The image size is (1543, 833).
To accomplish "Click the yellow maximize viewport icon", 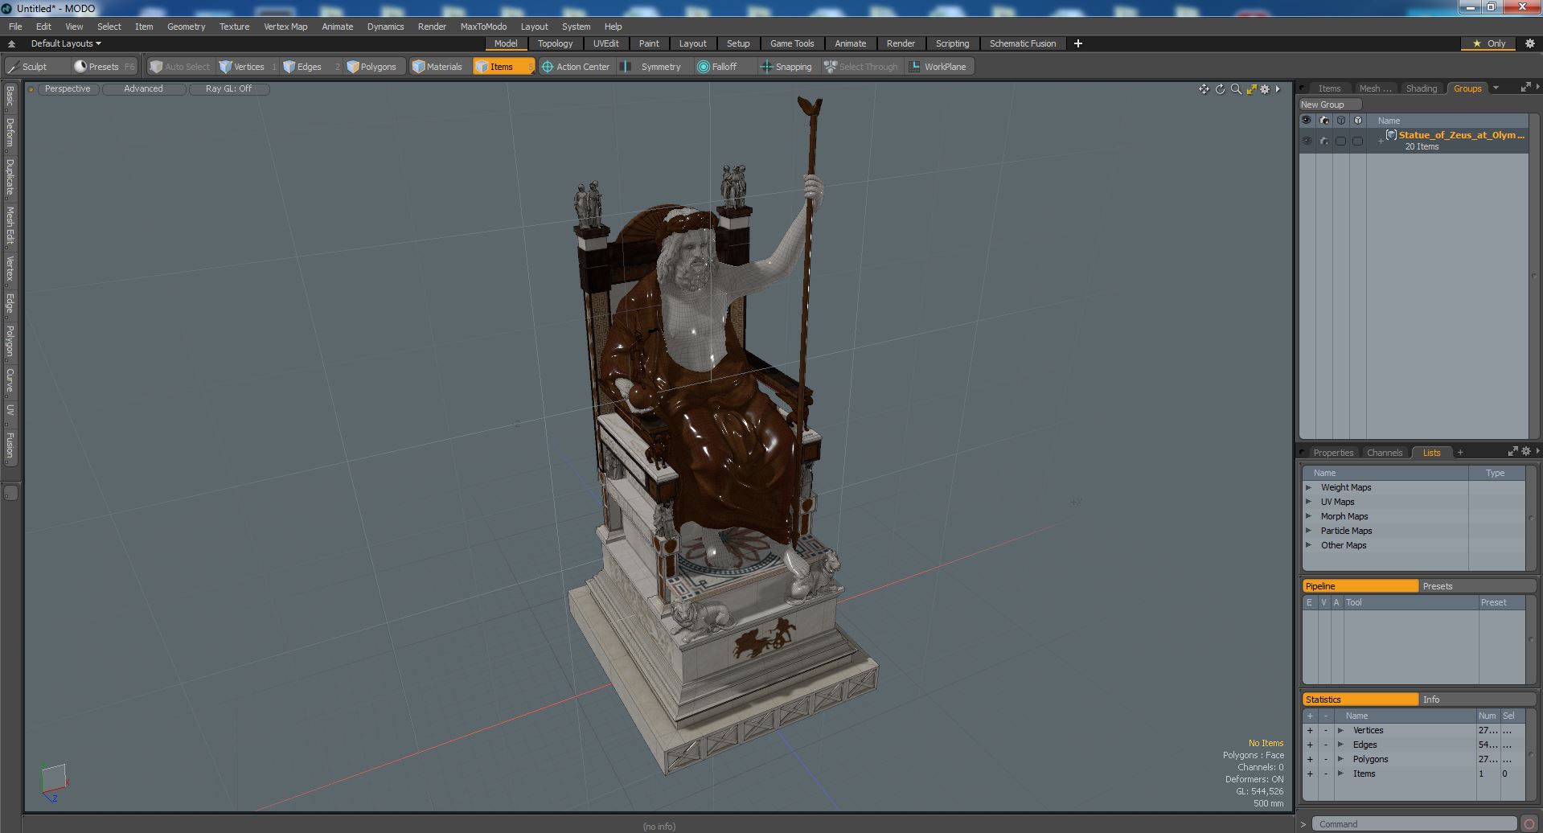I will (x=1251, y=89).
